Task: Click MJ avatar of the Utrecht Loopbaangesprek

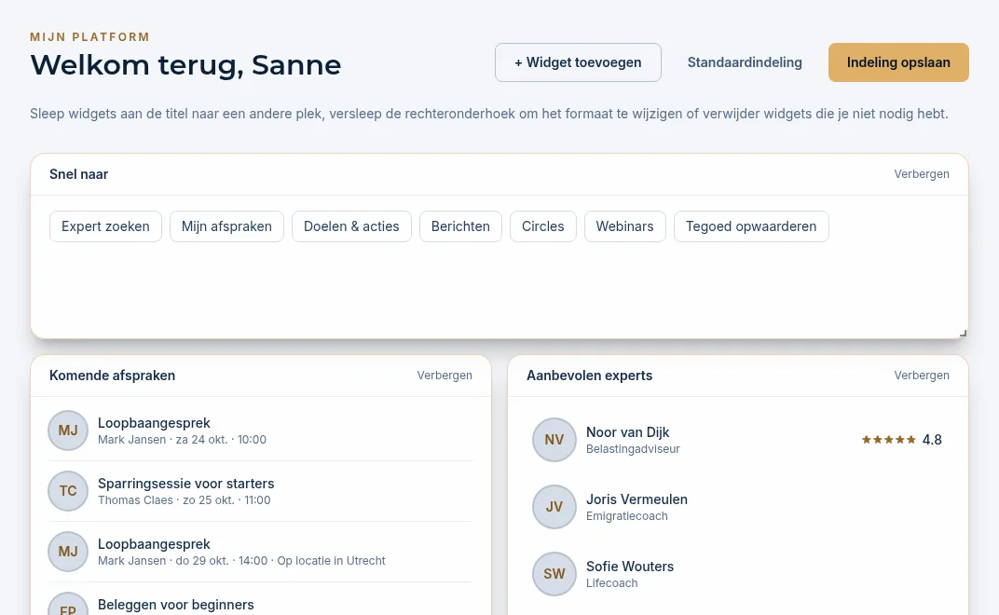Action: point(68,552)
